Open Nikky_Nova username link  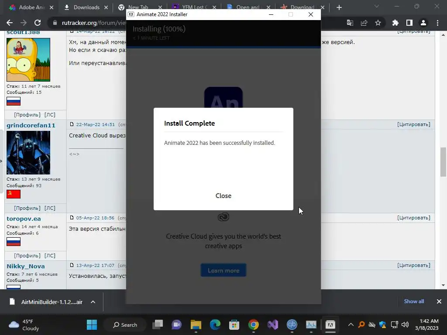click(x=26, y=267)
